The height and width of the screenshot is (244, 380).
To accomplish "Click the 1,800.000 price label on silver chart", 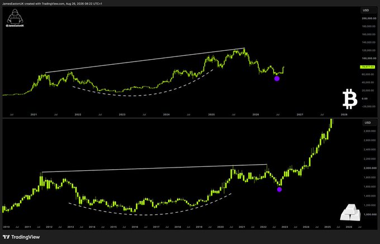I will coord(370,178).
